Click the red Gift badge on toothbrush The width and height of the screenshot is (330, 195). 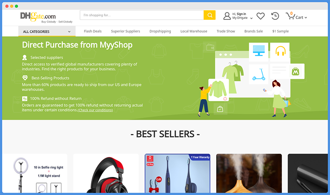pyautogui.click(x=158, y=179)
